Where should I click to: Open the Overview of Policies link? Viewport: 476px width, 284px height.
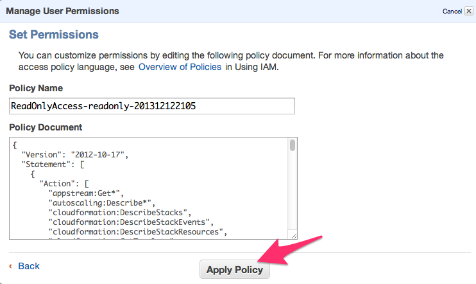pyautogui.click(x=180, y=67)
